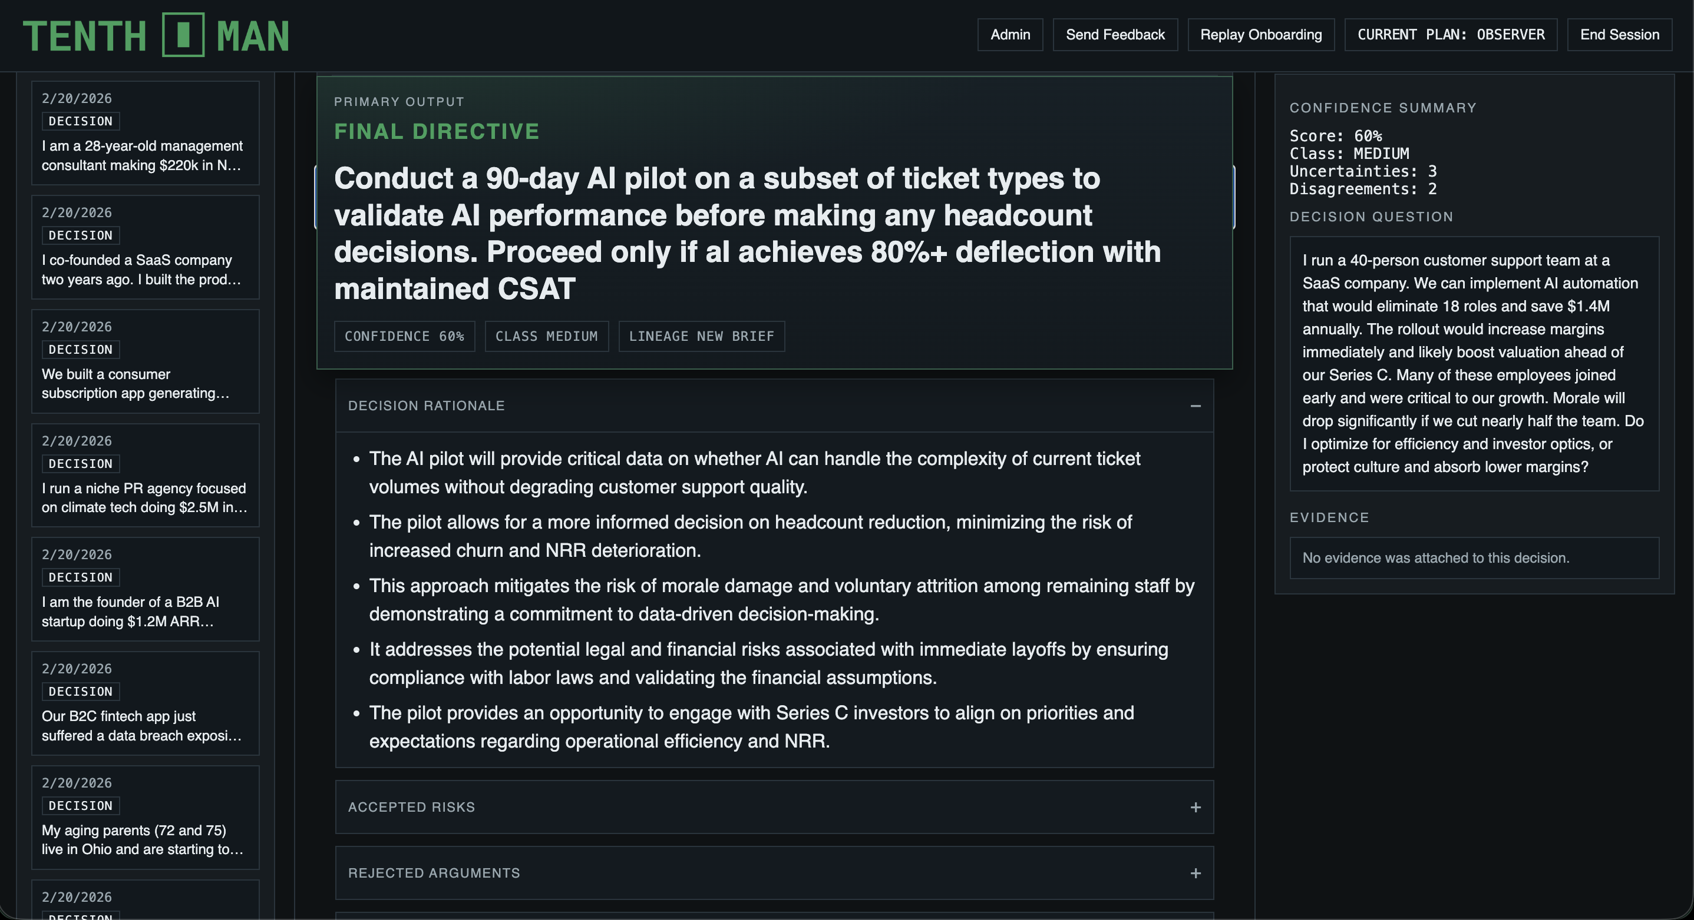Expand the Rejected Arguments section
This screenshot has width=1694, height=920.
coord(1196,873)
